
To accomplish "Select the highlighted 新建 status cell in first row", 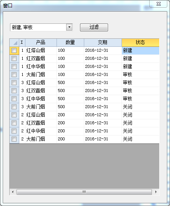I will point(140,51).
